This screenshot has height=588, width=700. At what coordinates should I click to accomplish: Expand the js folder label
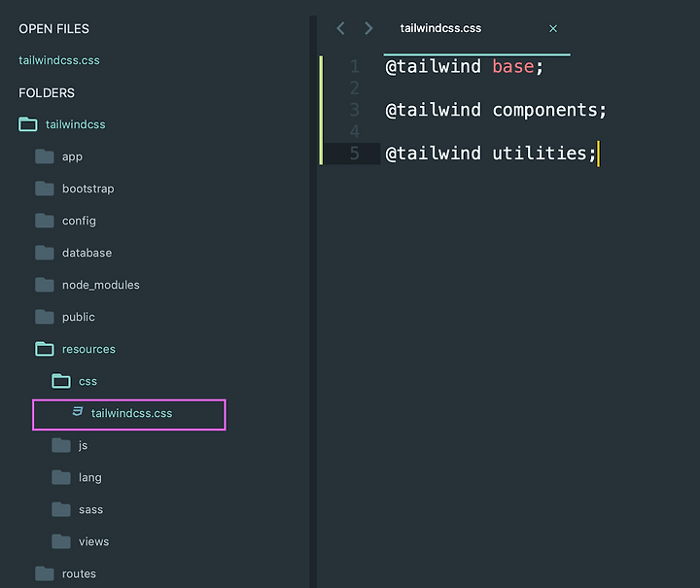tap(83, 446)
